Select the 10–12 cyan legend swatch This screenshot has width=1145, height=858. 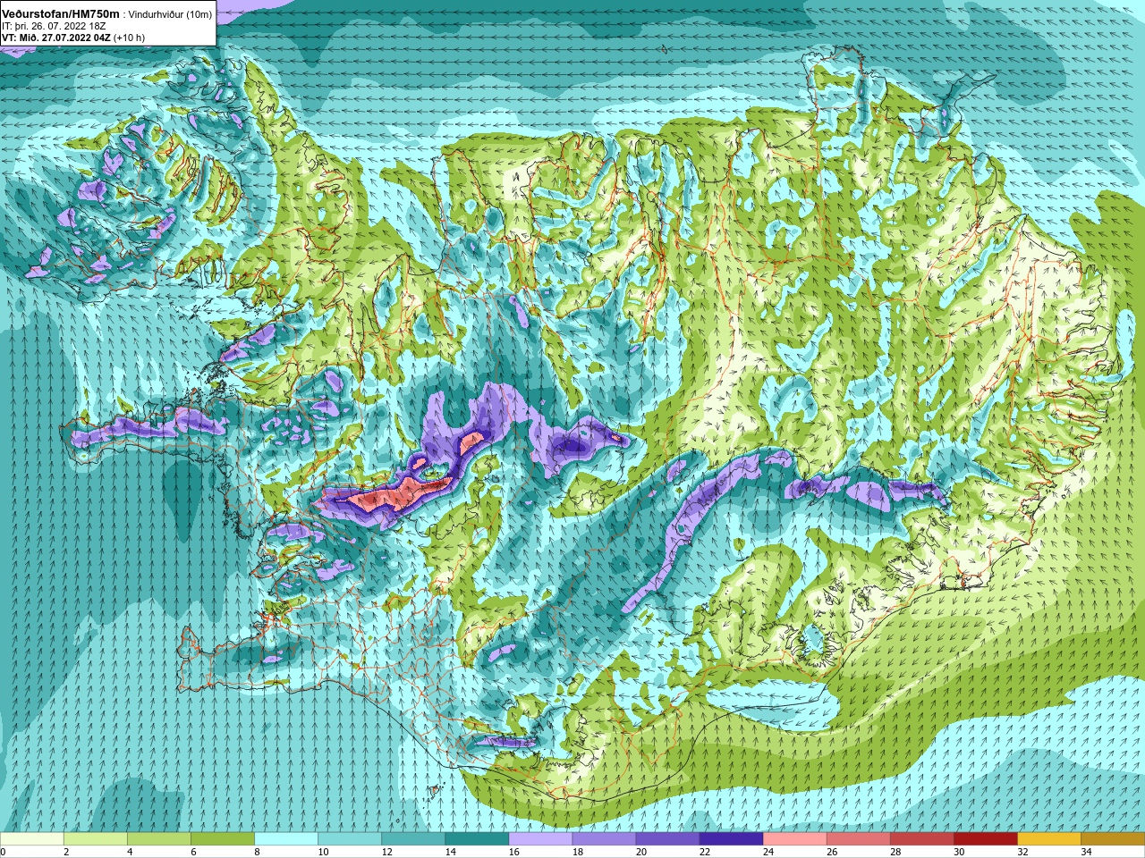(350, 839)
